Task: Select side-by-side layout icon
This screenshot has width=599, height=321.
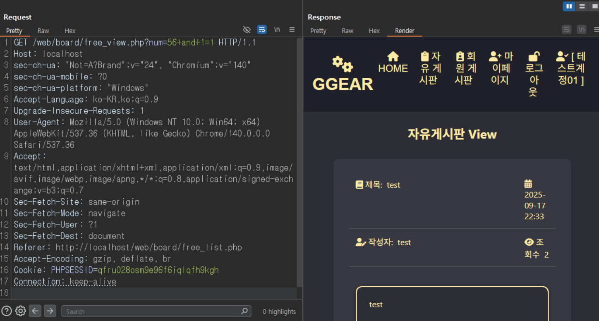Action: 569,6
